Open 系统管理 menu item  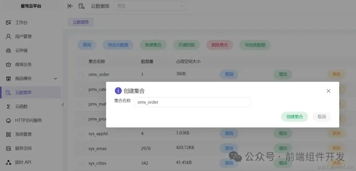tap(23, 134)
